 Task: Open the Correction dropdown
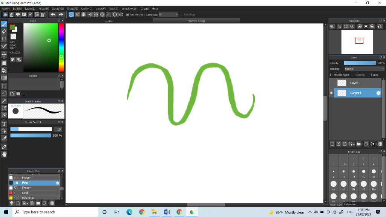point(168,15)
